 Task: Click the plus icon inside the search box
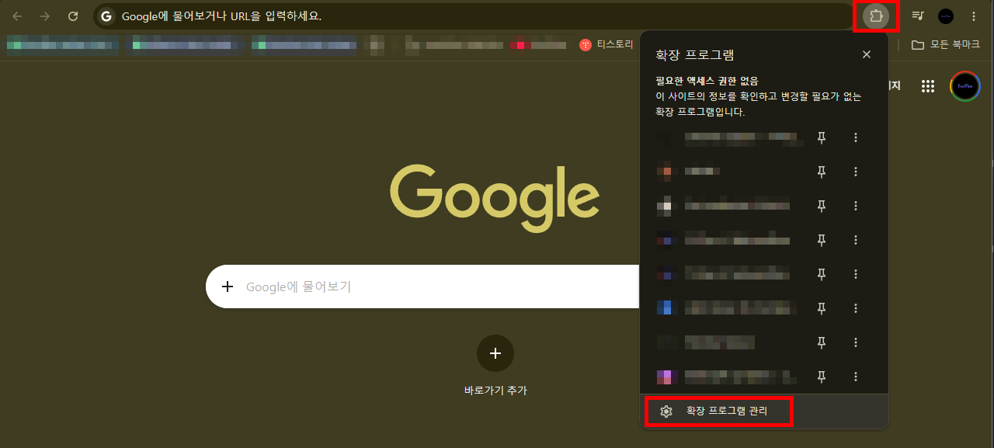tap(228, 287)
